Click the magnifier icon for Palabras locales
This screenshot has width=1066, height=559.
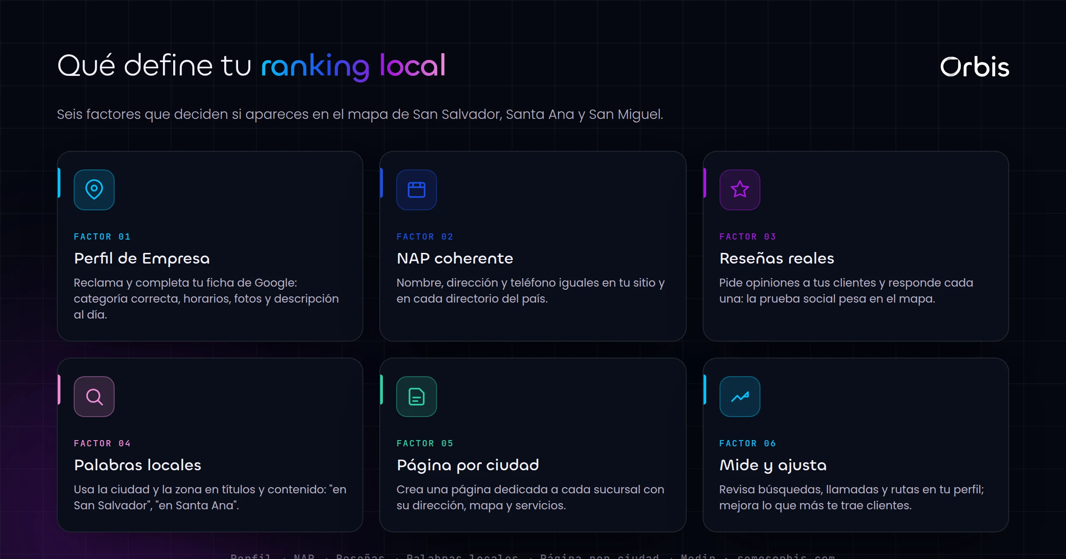(94, 397)
